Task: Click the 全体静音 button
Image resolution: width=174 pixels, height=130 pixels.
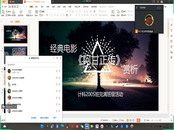Action: click(34, 118)
